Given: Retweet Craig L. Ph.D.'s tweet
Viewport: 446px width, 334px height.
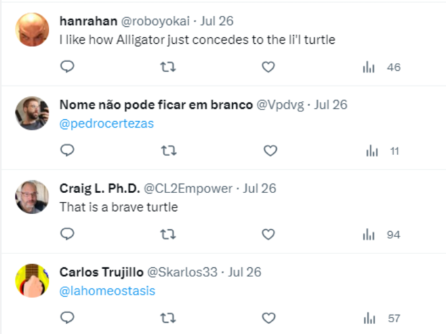Looking at the screenshot, I should pos(168,234).
